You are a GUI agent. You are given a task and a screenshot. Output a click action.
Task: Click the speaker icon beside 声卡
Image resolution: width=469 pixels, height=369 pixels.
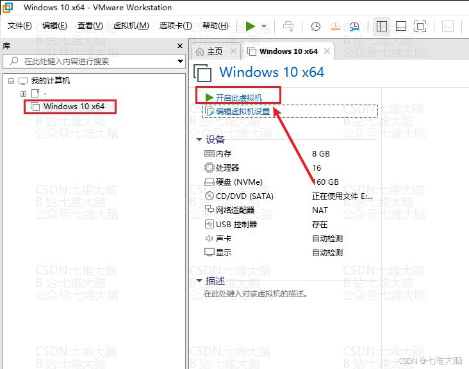[209, 239]
